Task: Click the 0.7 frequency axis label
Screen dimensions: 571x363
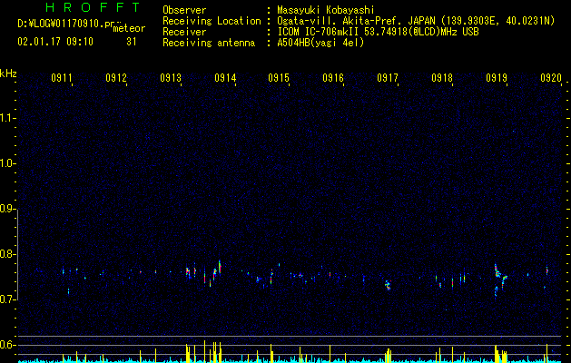Action: point(7,299)
